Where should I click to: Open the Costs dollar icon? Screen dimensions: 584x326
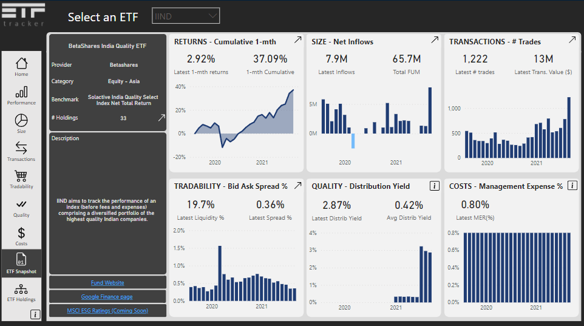(x=21, y=233)
